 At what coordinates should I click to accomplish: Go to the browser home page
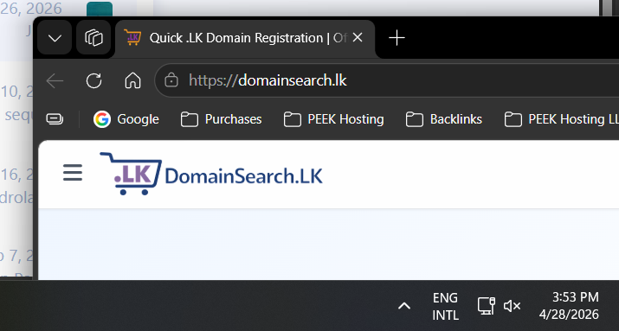pos(132,80)
